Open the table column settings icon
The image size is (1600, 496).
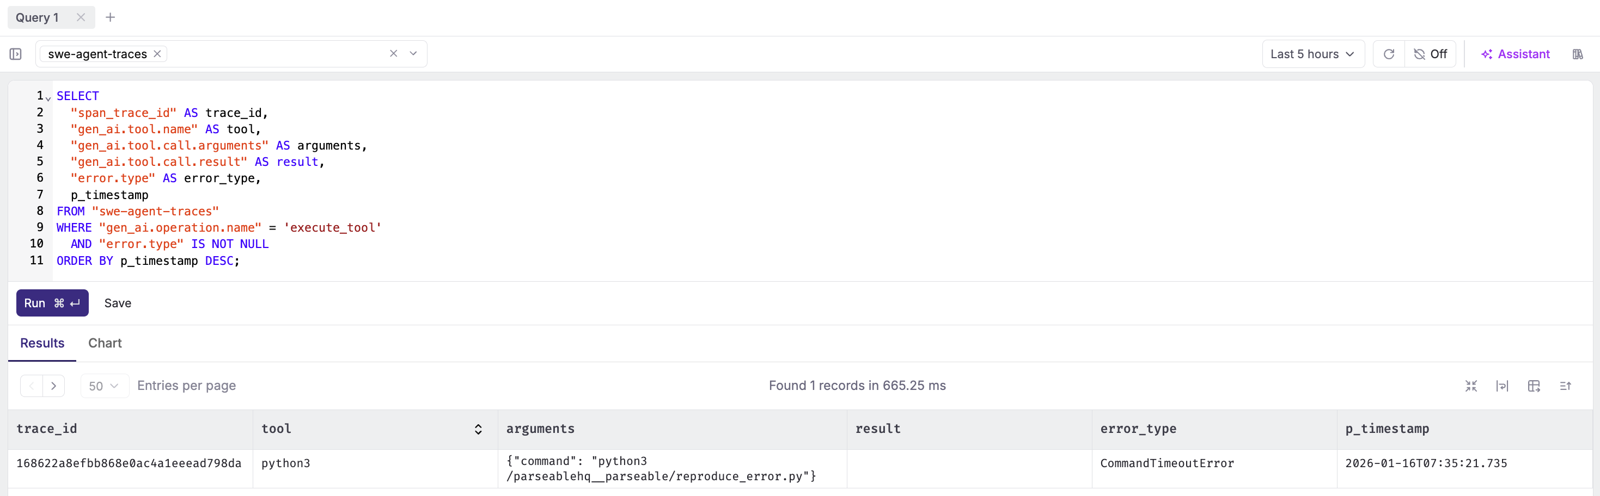(1534, 386)
